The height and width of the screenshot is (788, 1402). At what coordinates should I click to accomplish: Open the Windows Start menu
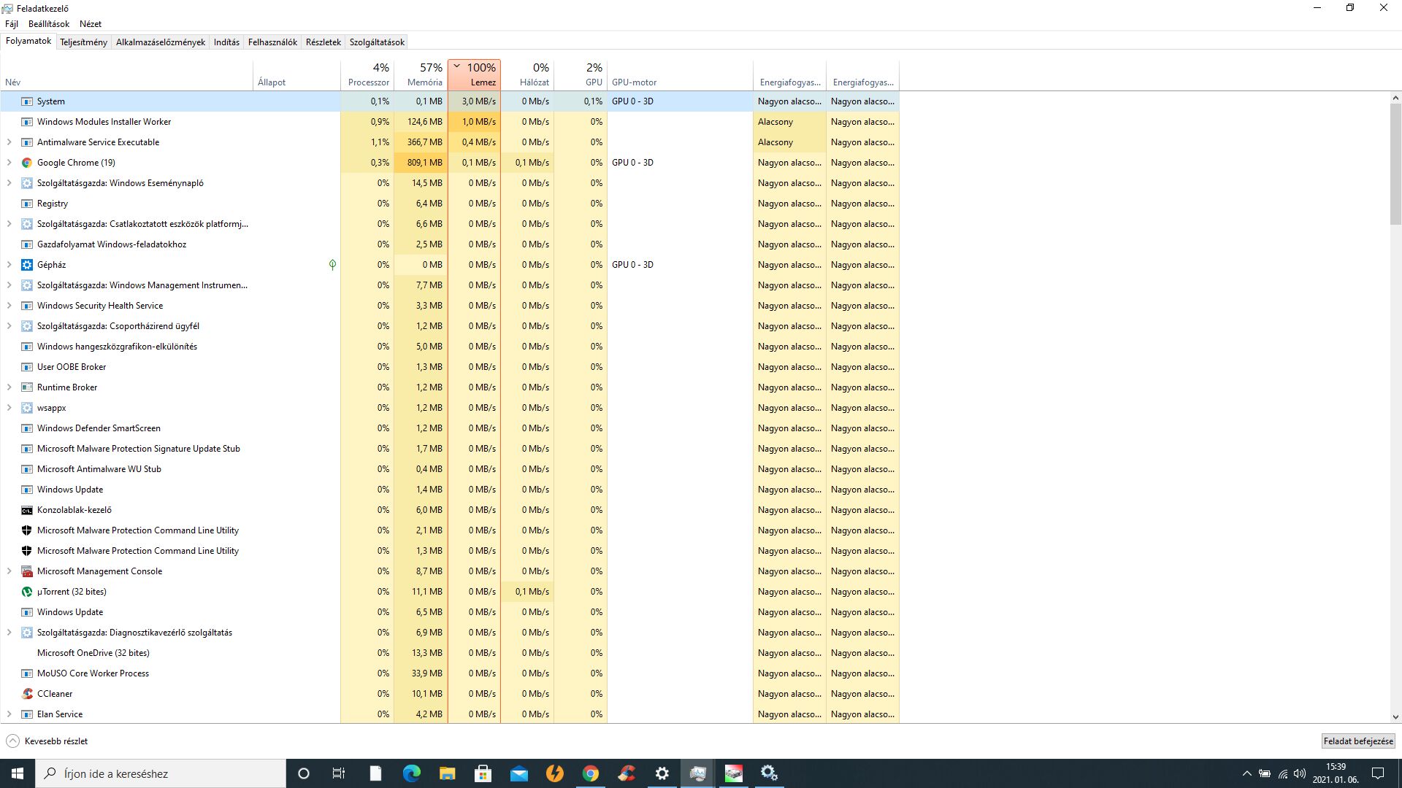coord(18,773)
